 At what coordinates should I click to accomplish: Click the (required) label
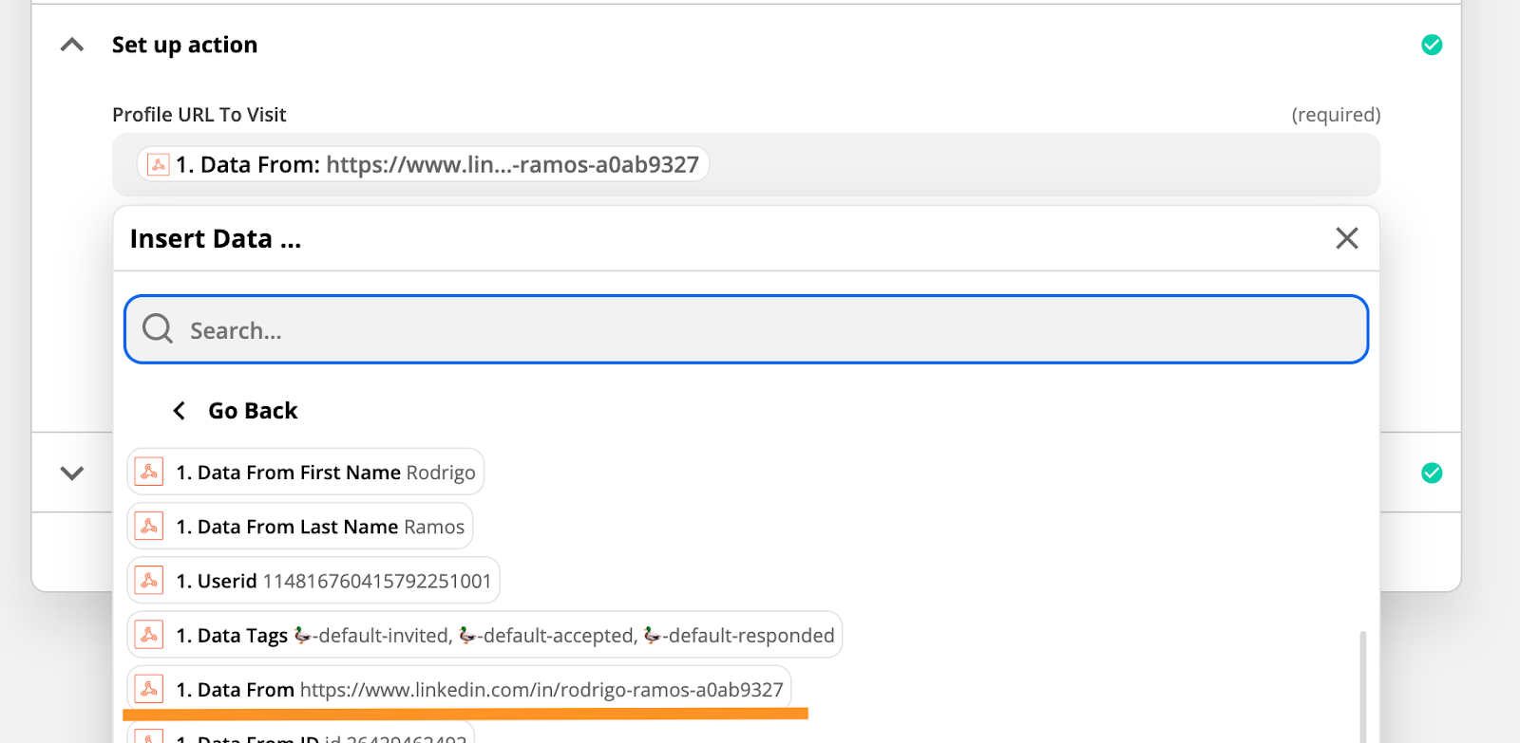tap(1336, 115)
